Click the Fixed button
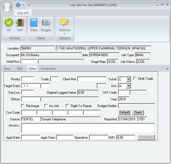This screenshot has height=164, width=171. tap(138, 112)
